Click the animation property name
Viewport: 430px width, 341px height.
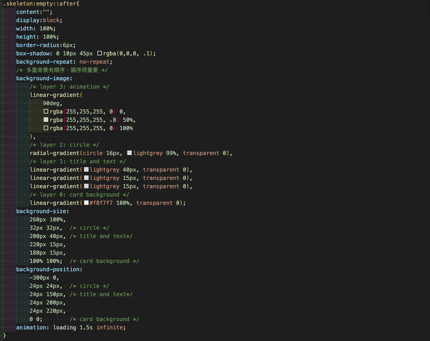31,327
